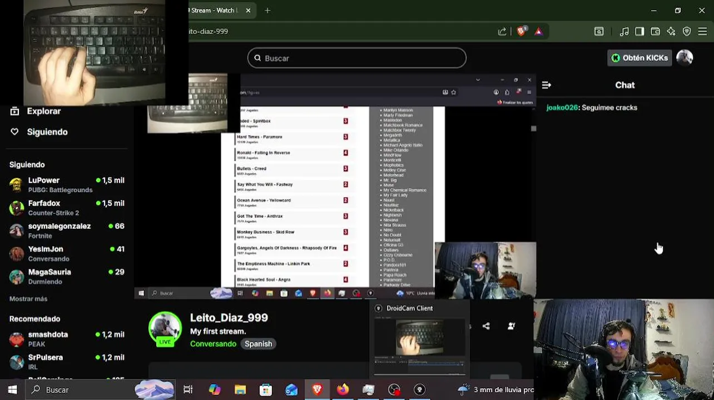The image size is (714, 400).
Task: Click the Brave Rewards triangle icon
Action: point(538,32)
